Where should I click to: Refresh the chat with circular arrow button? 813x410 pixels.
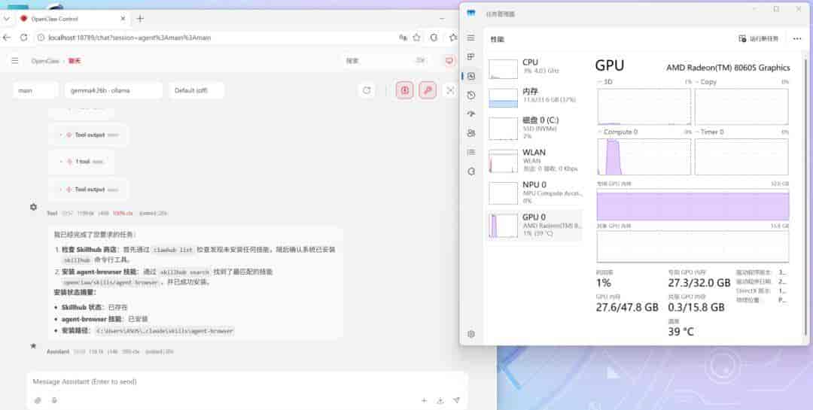click(367, 90)
